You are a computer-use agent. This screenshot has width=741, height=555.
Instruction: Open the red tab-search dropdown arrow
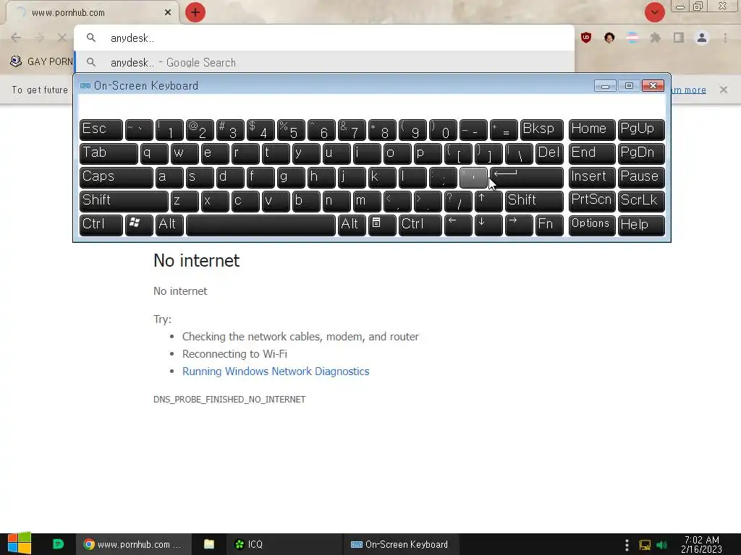coord(654,12)
